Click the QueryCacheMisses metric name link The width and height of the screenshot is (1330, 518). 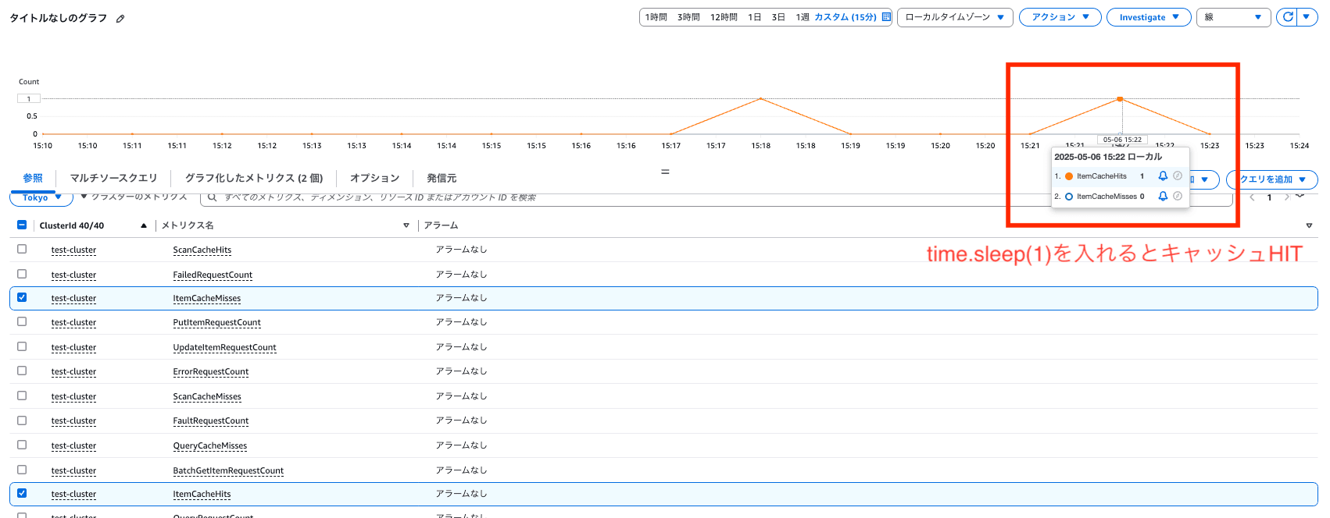pyautogui.click(x=210, y=445)
